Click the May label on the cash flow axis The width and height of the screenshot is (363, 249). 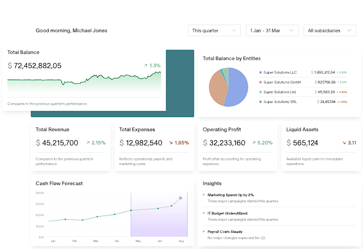tap(138, 241)
